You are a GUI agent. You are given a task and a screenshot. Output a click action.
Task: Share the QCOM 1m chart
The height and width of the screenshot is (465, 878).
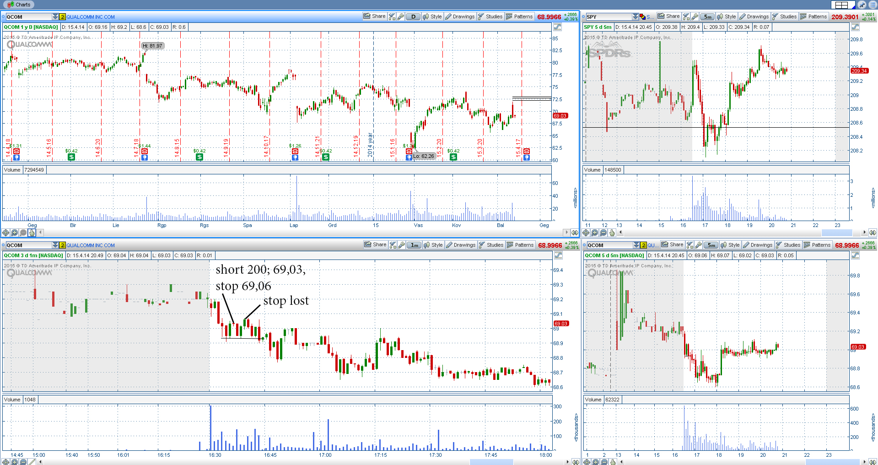tap(375, 244)
